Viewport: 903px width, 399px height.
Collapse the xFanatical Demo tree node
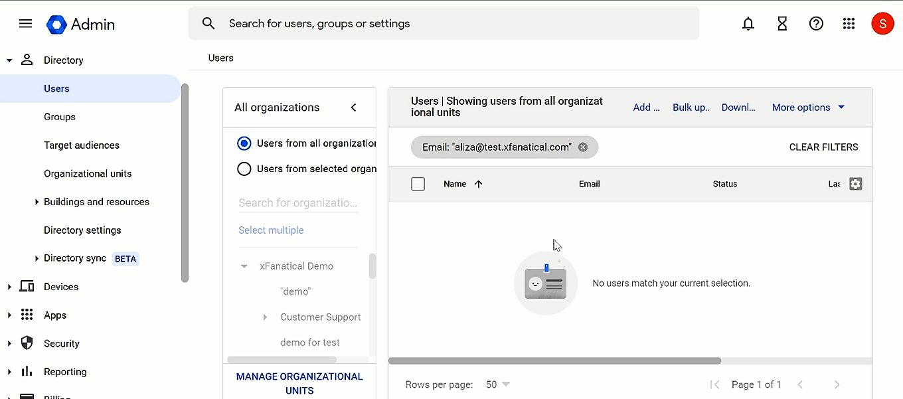point(244,266)
